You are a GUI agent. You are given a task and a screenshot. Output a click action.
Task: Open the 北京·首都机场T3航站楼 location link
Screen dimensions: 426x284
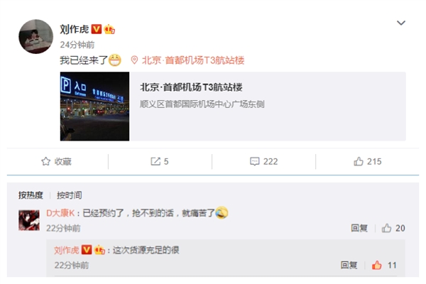point(193,60)
